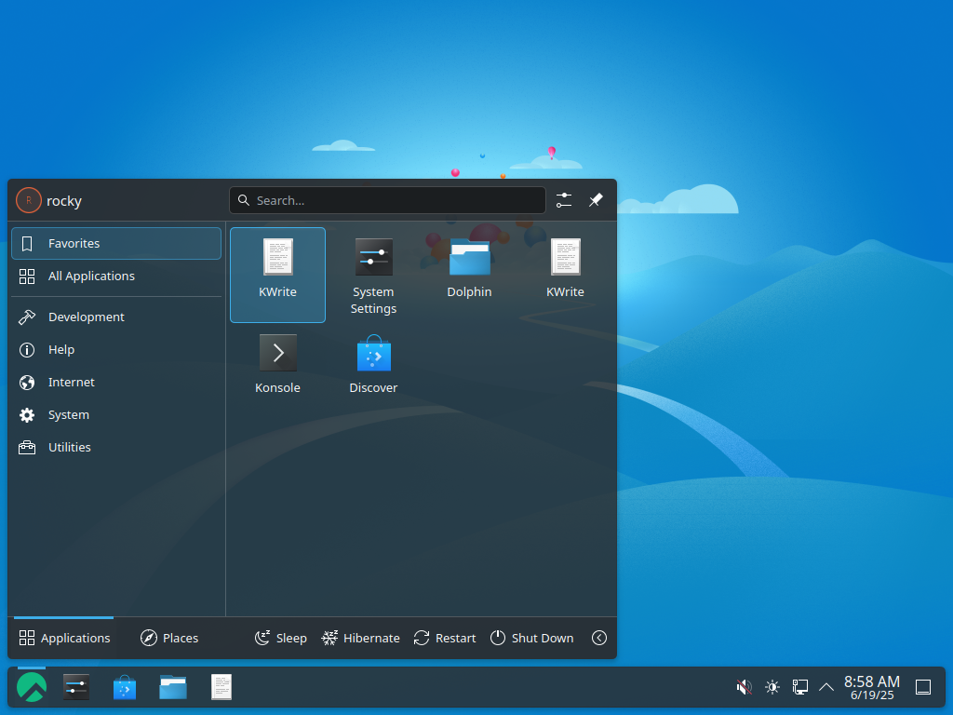Open the Discover icon in the taskbar
The height and width of the screenshot is (715, 953).
point(124,687)
